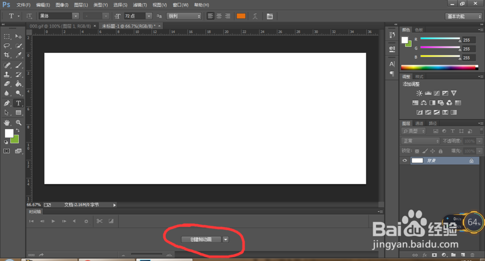Image resolution: width=485 pixels, height=261 pixels.
Task: Click the foreground color swatch in toolbox
Action: (x=9, y=133)
